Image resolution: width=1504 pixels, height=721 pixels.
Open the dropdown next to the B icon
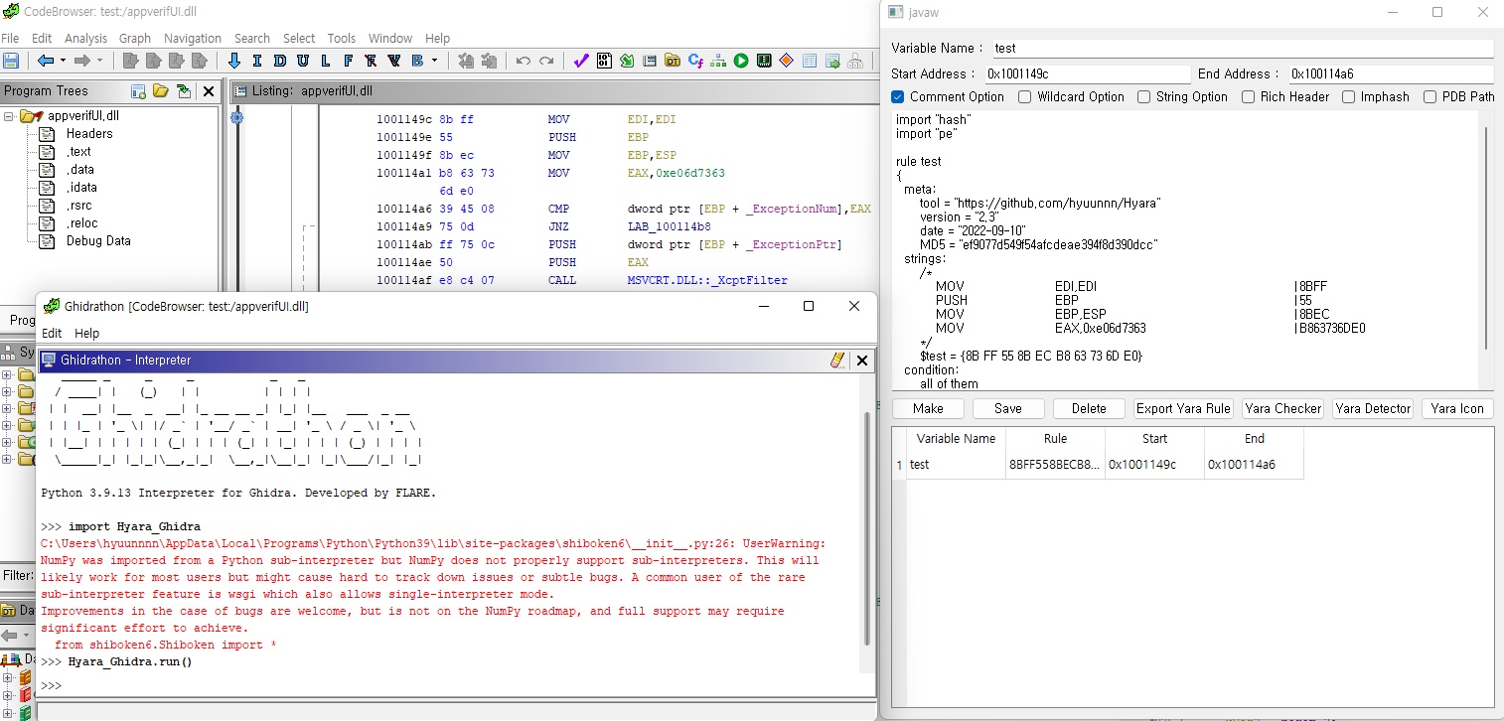(x=435, y=61)
